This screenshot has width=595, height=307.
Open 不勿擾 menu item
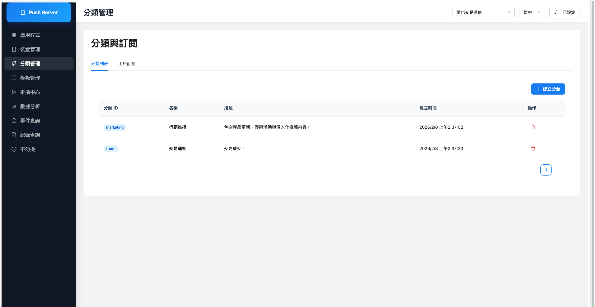(39, 149)
